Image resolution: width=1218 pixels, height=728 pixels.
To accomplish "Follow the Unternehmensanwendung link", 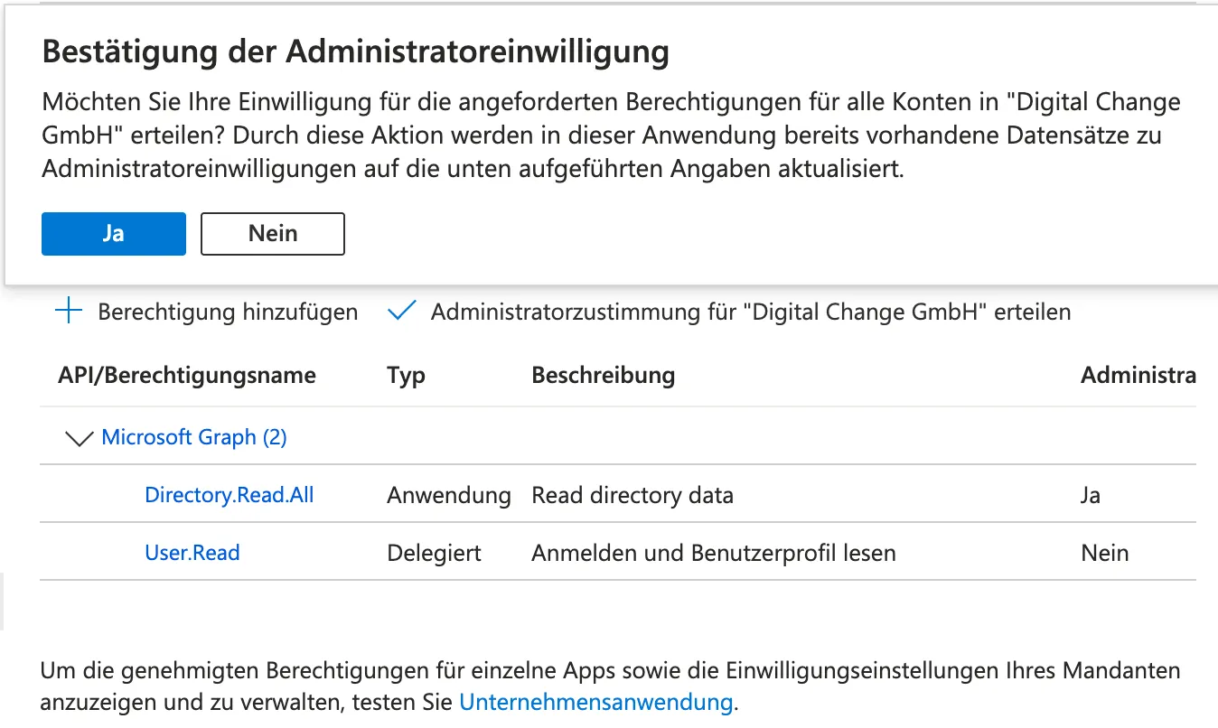I will point(596,702).
